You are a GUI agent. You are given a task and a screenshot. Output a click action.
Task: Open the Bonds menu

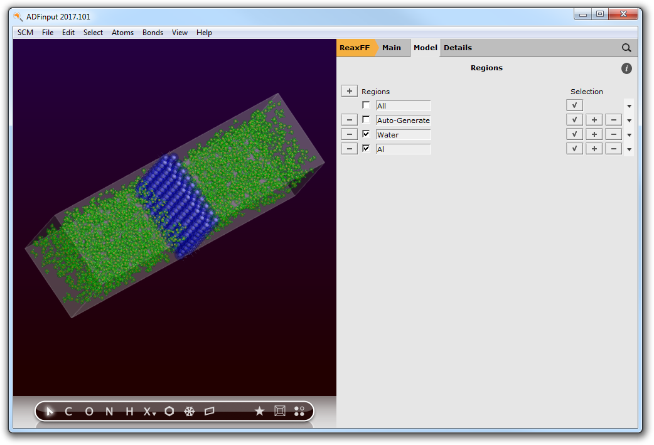(x=153, y=33)
